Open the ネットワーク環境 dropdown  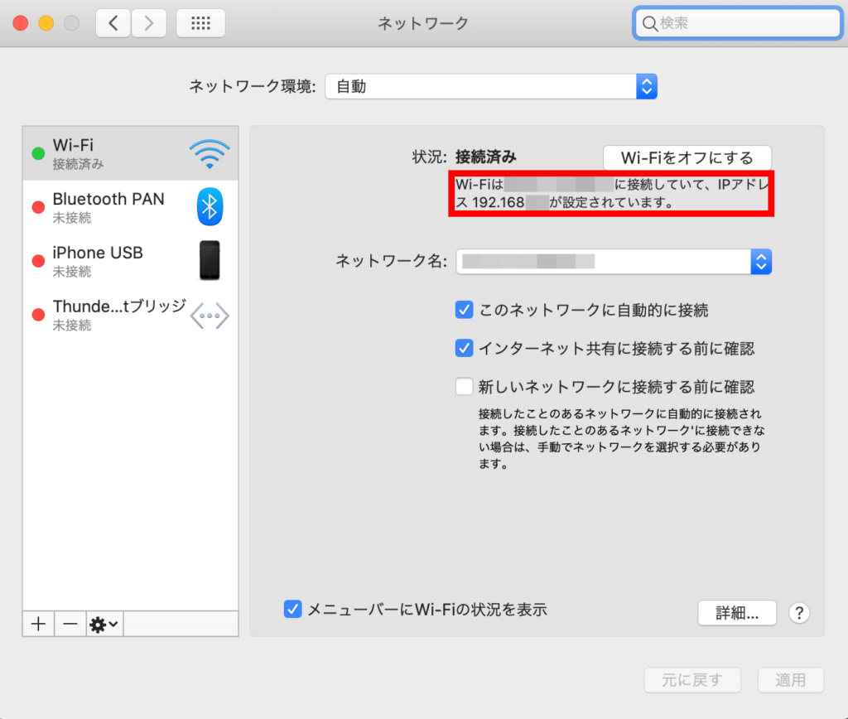(491, 86)
